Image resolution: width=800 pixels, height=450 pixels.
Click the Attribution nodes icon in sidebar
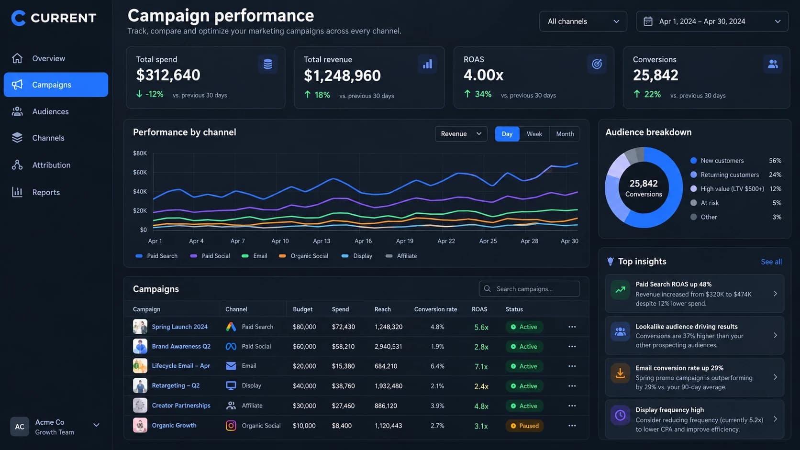(17, 165)
